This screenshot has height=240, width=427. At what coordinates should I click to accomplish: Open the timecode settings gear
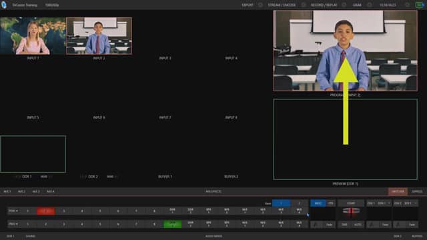(407, 5)
